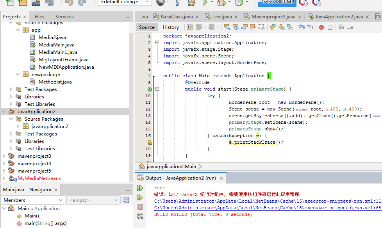
Task: Switch to the History view of the editor
Action: 171,27
